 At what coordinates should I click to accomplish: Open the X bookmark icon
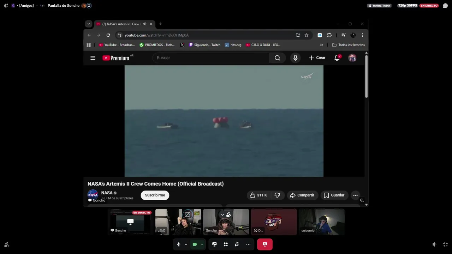[x=182, y=45]
